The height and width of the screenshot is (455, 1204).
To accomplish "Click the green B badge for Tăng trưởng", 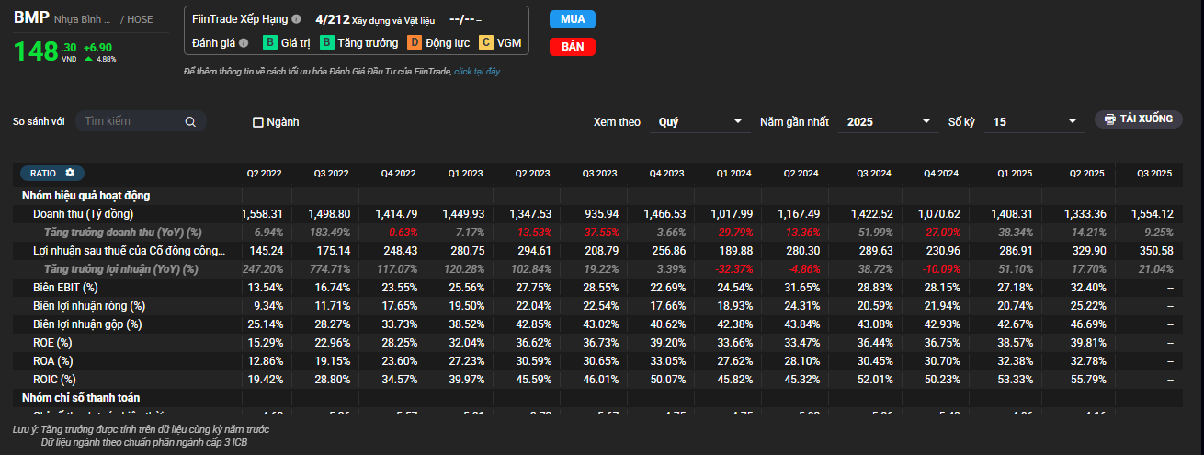I will (326, 43).
